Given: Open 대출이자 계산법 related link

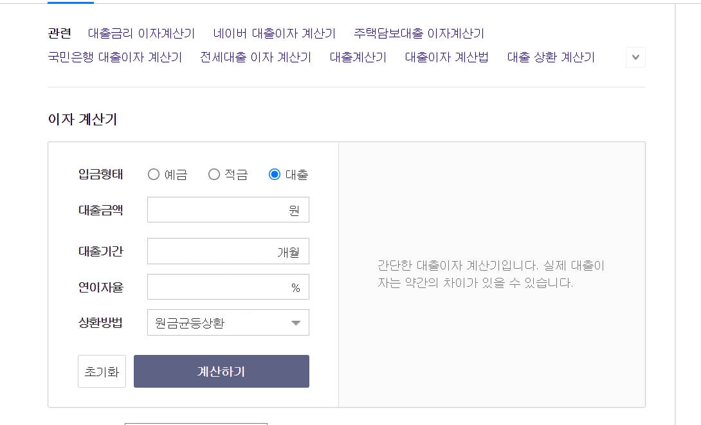Looking at the screenshot, I should 446,57.
